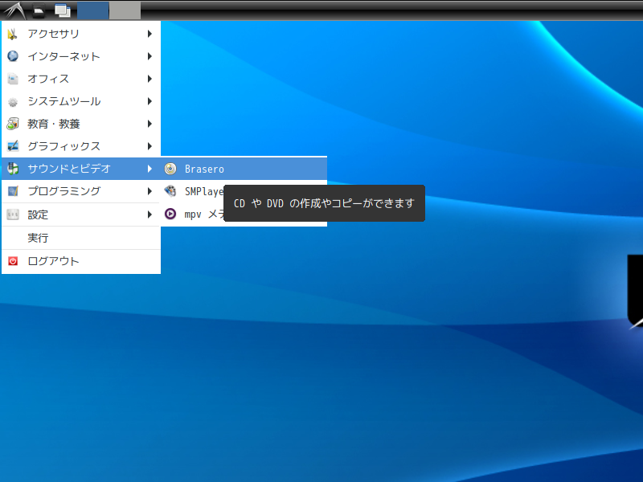Click the 設定 preferences icon
Image resolution: width=643 pixels, height=482 pixels.
pos(13,214)
